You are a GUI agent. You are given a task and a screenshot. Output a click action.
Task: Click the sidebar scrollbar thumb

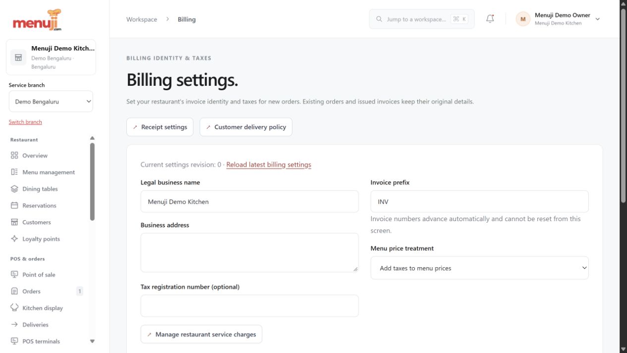[x=92, y=181]
